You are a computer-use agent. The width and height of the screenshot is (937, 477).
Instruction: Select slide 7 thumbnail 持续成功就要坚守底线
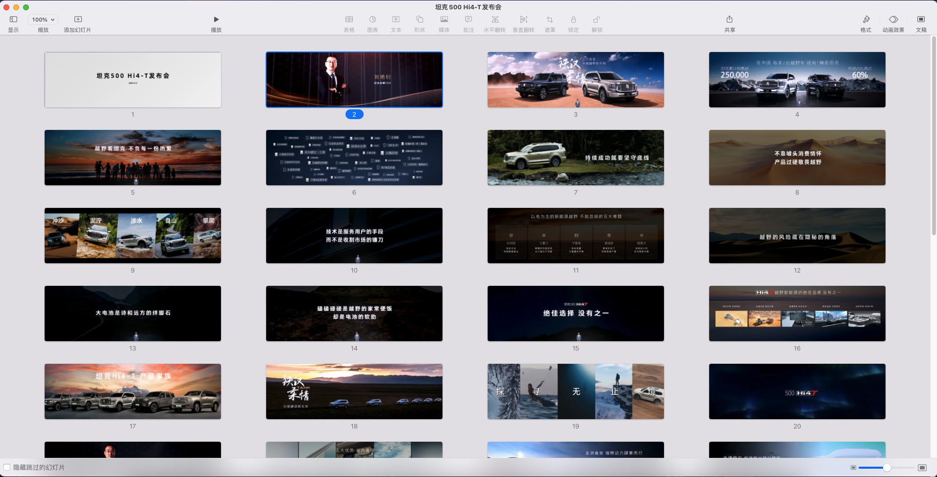pos(576,158)
